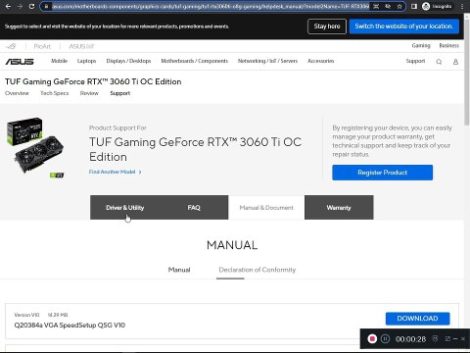Screen dimensions: 470x353
Task: Select the Manual & Document tab
Action: 266,208
